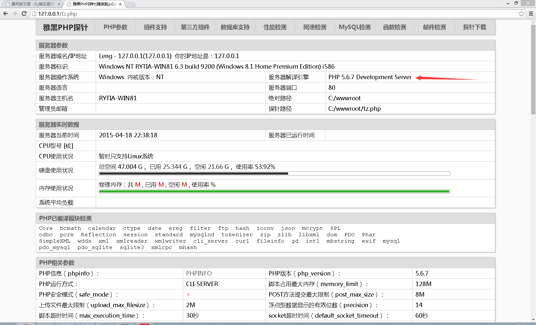The height and width of the screenshot is (325, 536).
Task: Go to the 函数检测 section
Action: pos(395,27)
